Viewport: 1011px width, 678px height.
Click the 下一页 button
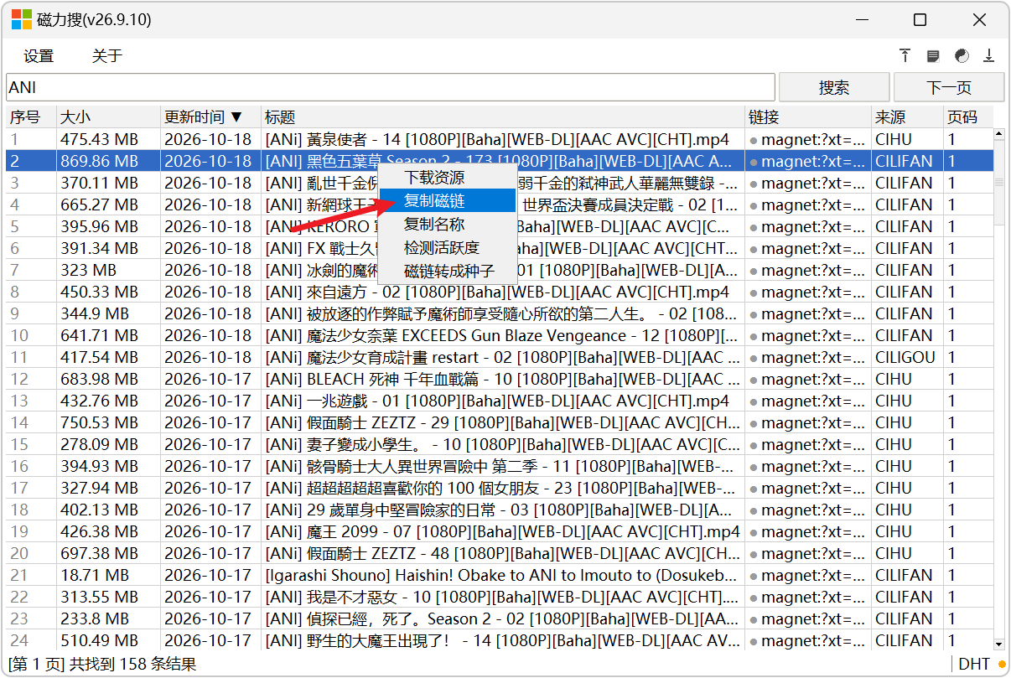[949, 87]
